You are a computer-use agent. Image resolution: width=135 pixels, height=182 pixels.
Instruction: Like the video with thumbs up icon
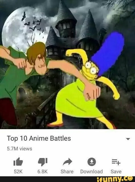pos(18,161)
